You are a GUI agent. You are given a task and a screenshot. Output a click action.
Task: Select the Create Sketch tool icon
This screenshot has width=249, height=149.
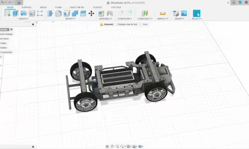[x=7, y=13]
